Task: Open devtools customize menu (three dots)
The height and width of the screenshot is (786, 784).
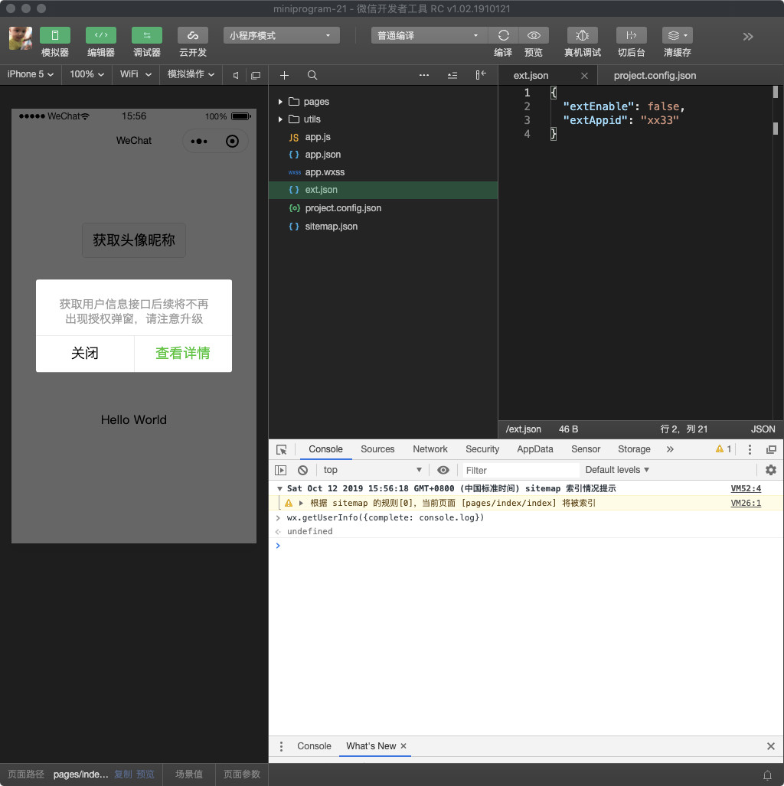Action: click(x=750, y=450)
